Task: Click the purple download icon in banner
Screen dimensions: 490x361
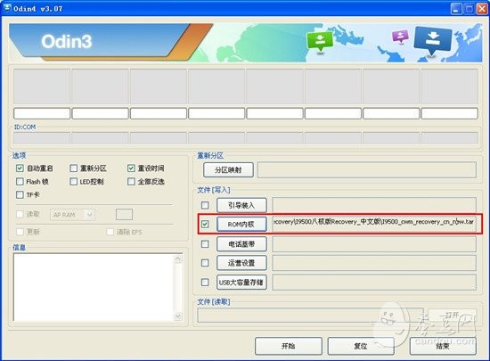Action: 400,36
